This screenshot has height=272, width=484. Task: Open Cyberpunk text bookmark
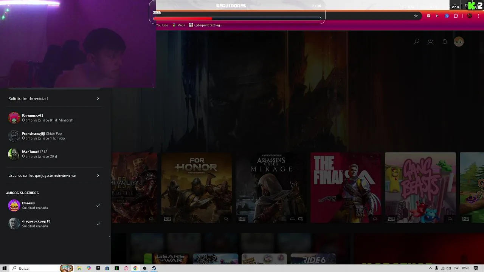pyautogui.click(x=205, y=25)
